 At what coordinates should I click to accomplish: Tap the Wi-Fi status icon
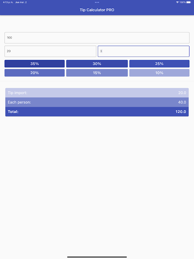click(177, 2)
